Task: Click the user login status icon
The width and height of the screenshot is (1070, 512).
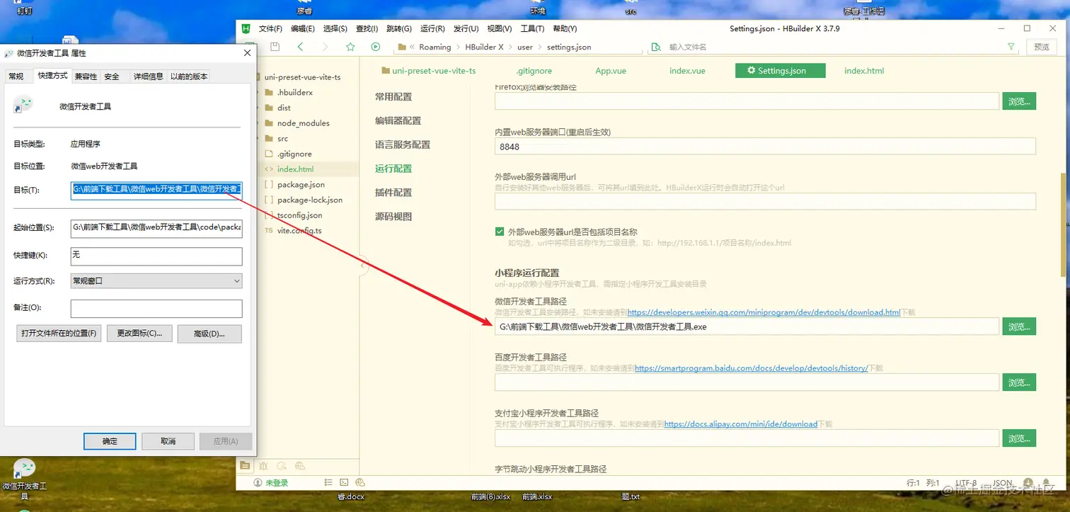Action: [x=258, y=482]
